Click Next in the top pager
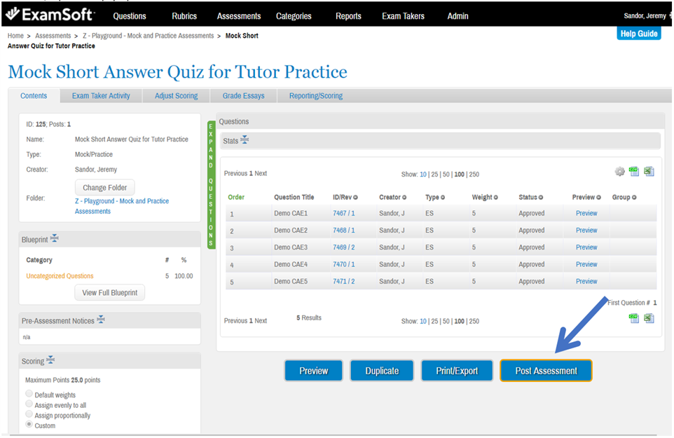This screenshot has width=674, height=438. [261, 174]
